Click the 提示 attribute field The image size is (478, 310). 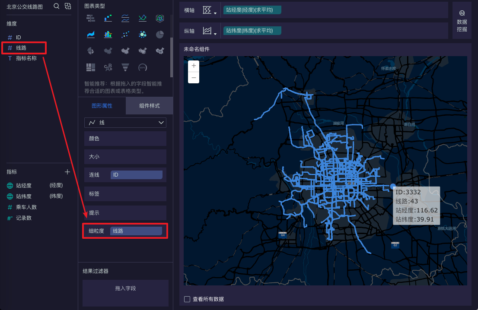coord(125,212)
